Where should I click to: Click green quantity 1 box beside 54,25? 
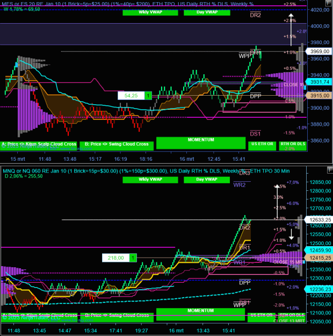(148, 96)
